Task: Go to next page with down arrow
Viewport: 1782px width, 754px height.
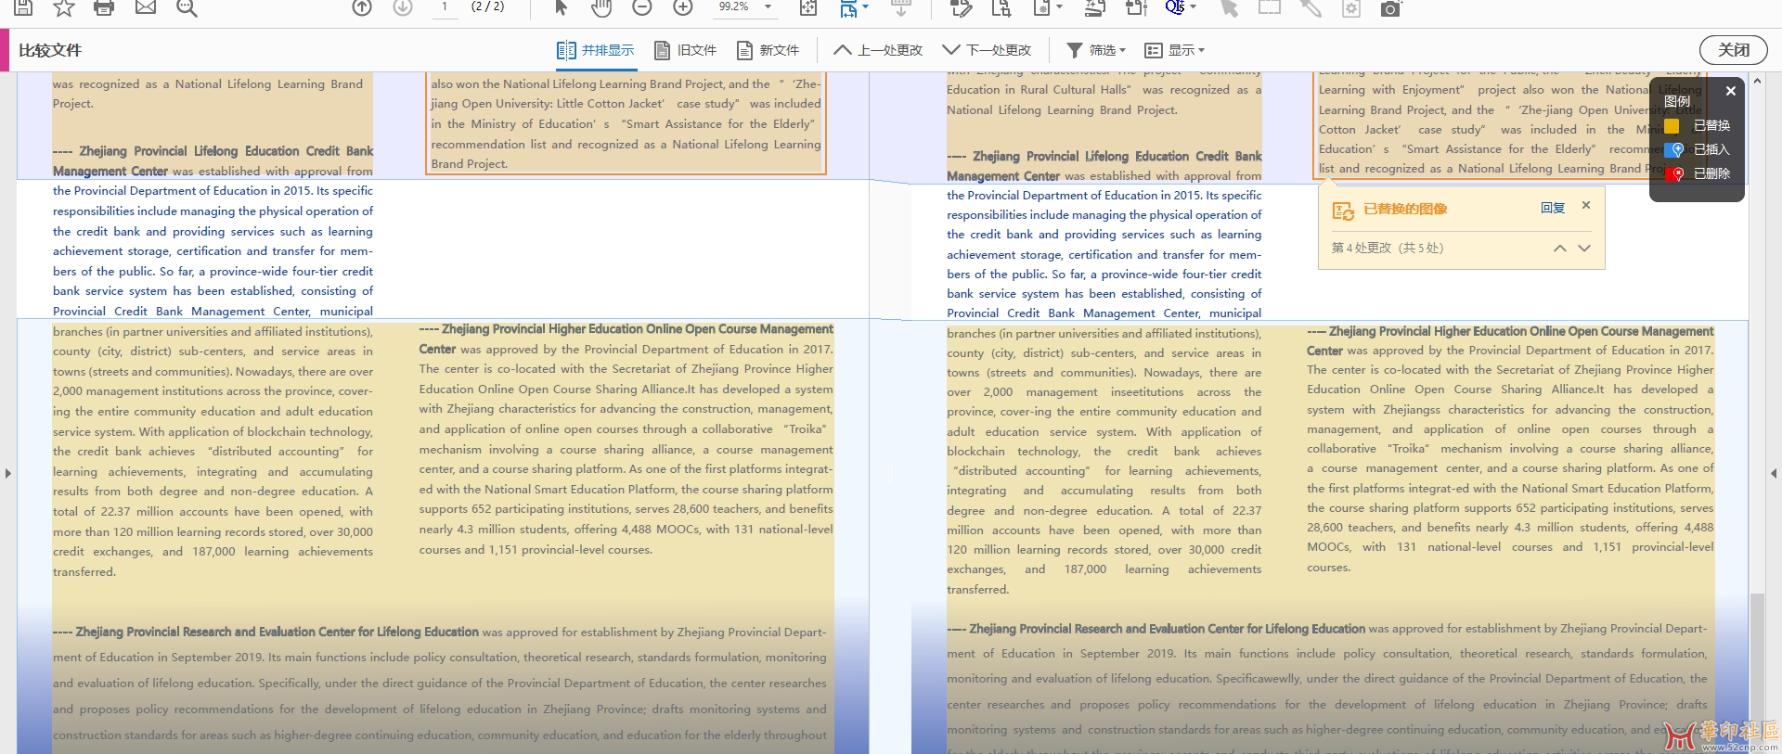Action: click(403, 7)
